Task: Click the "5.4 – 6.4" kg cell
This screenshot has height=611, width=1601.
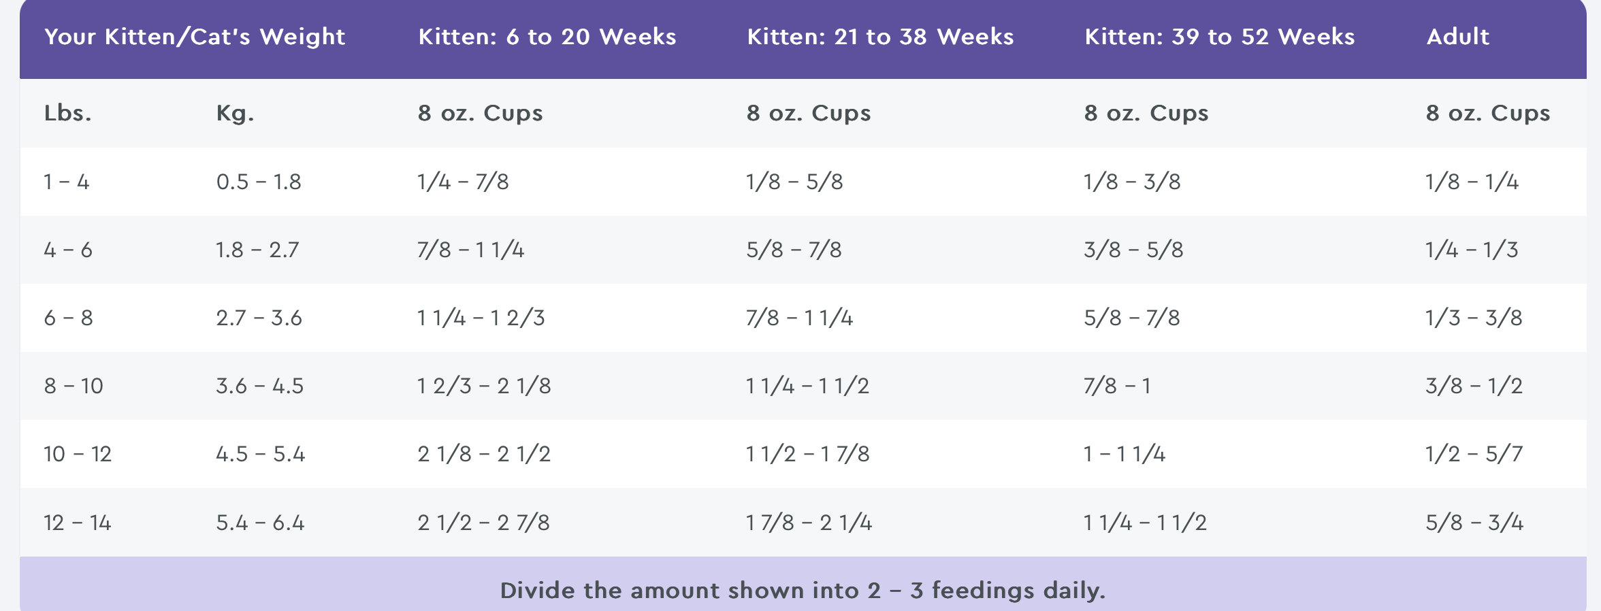Action: point(260,523)
